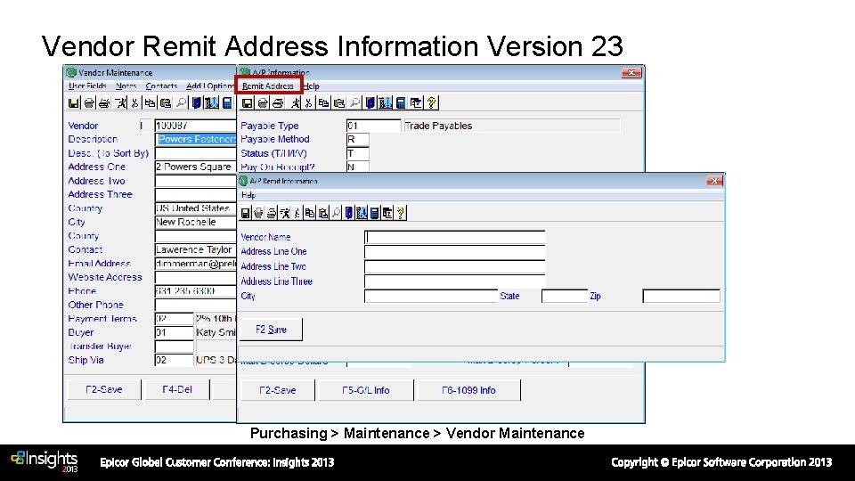Click the Vendor Name input field

click(x=455, y=237)
